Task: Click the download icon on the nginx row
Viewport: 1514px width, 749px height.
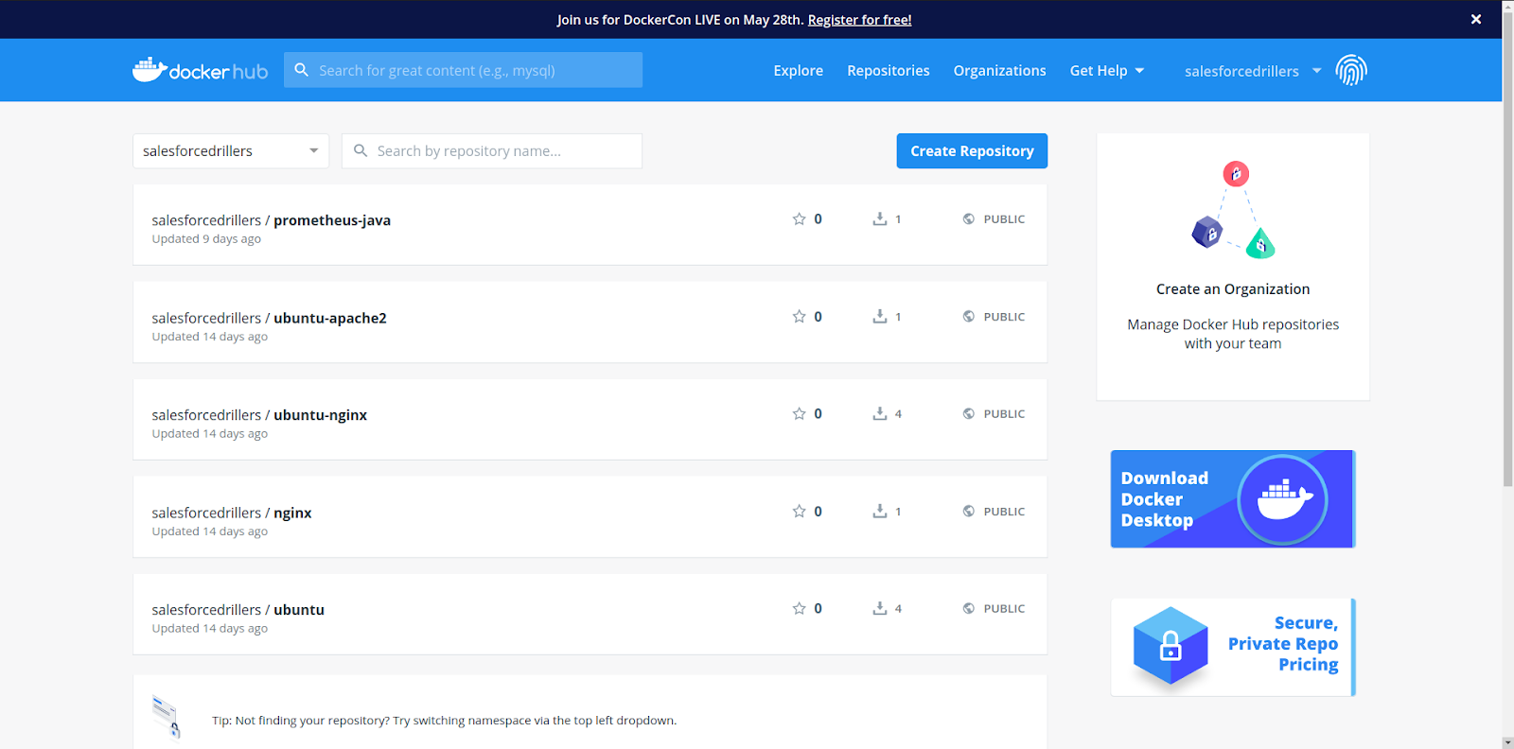Action: [880, 511]
